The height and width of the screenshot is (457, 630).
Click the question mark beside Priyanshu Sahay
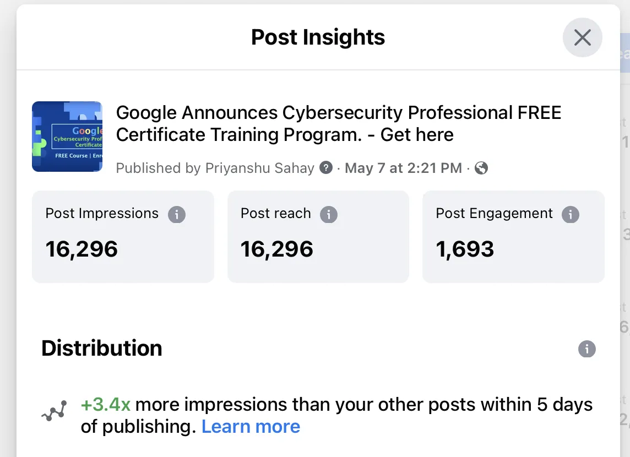pyautogui.click(x=326, y=167)
